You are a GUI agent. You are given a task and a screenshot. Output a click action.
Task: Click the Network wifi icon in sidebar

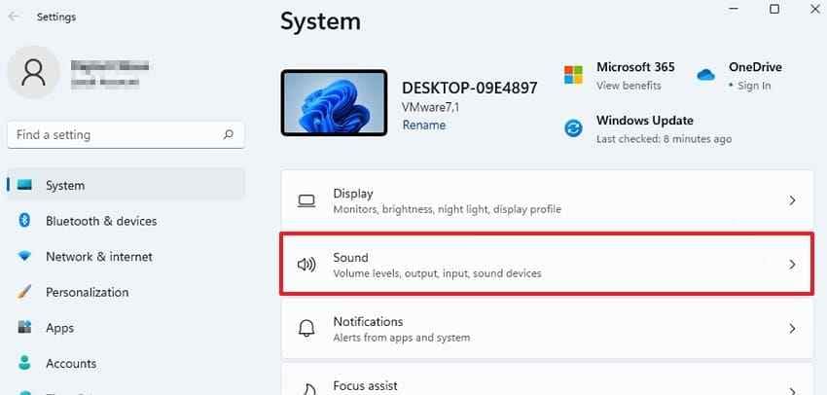click(24, 256)
